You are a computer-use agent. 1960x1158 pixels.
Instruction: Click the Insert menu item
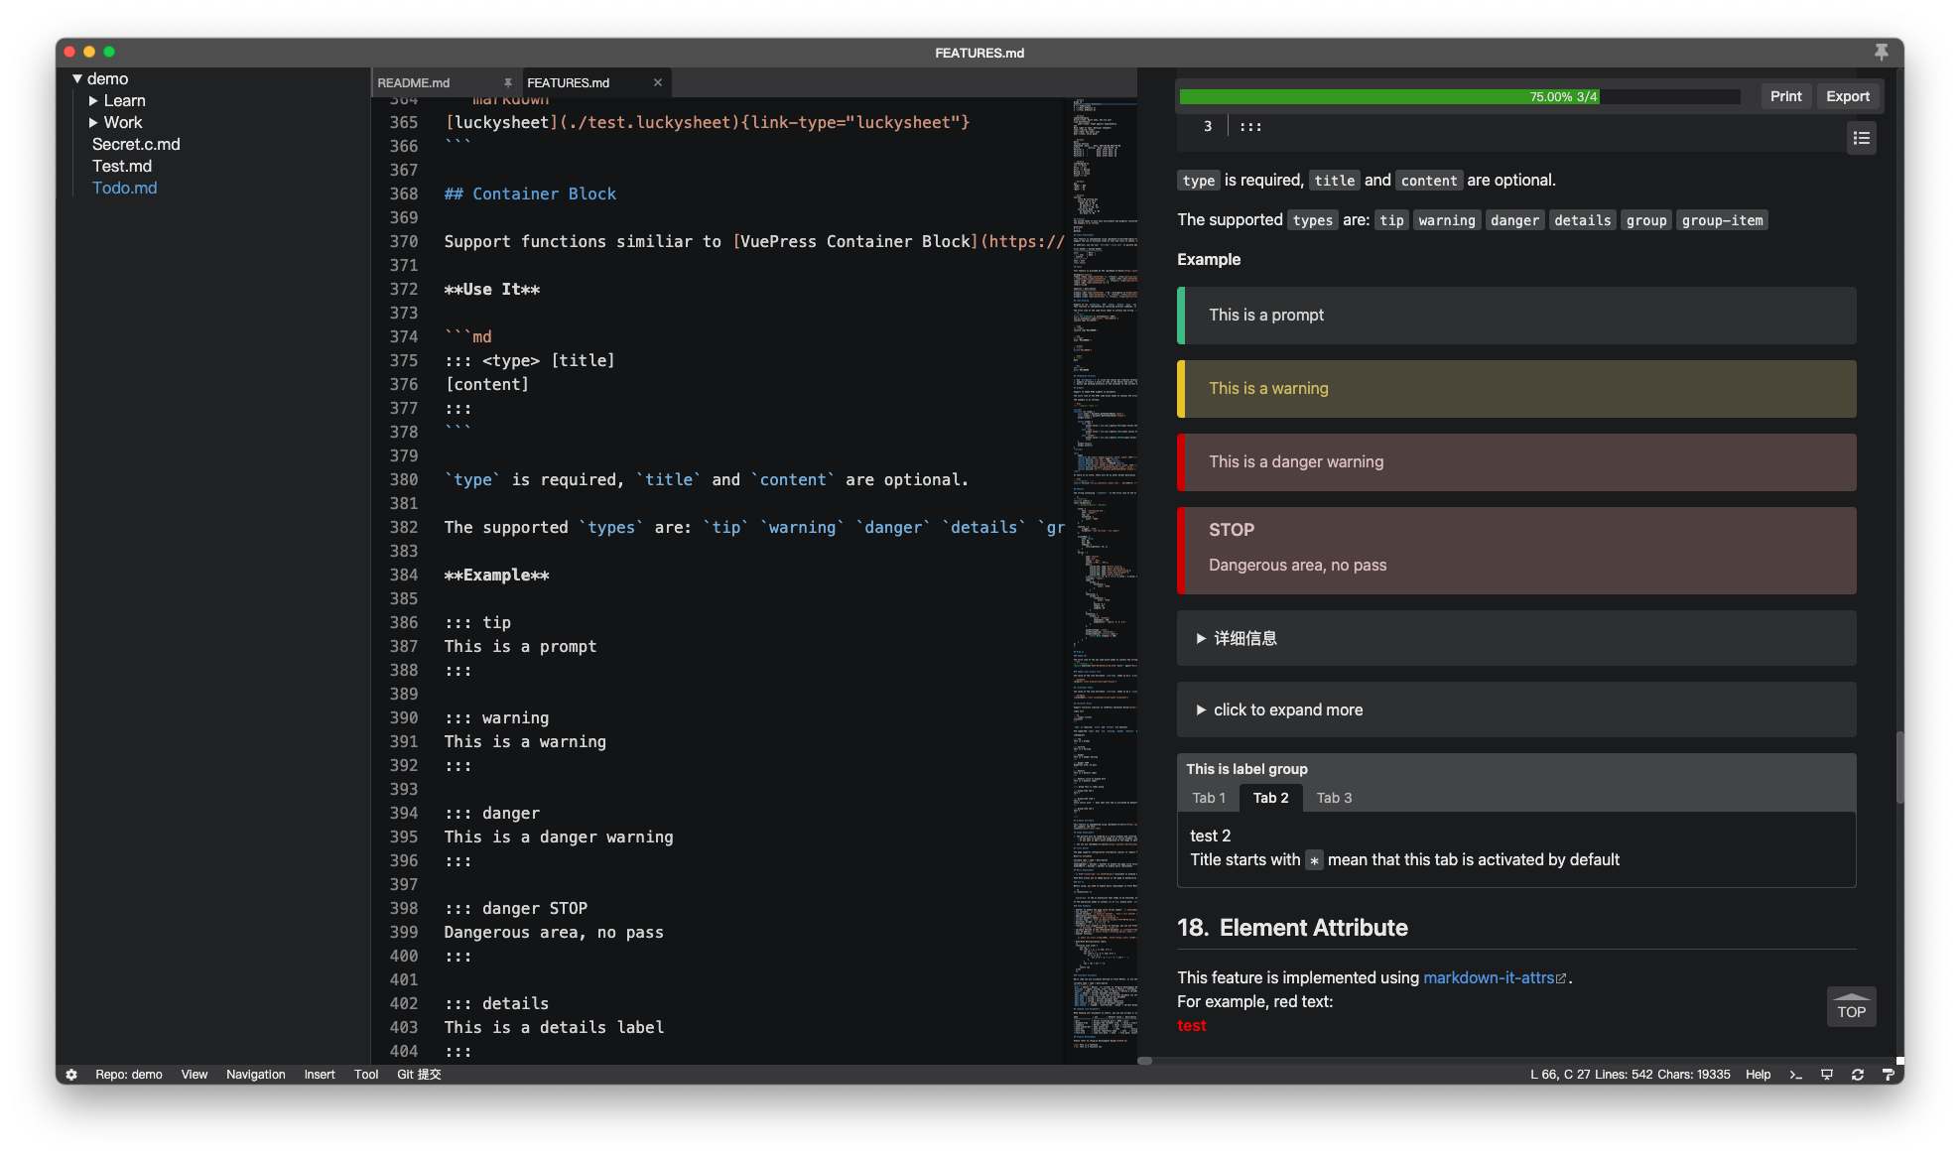tap(319, 1073)
